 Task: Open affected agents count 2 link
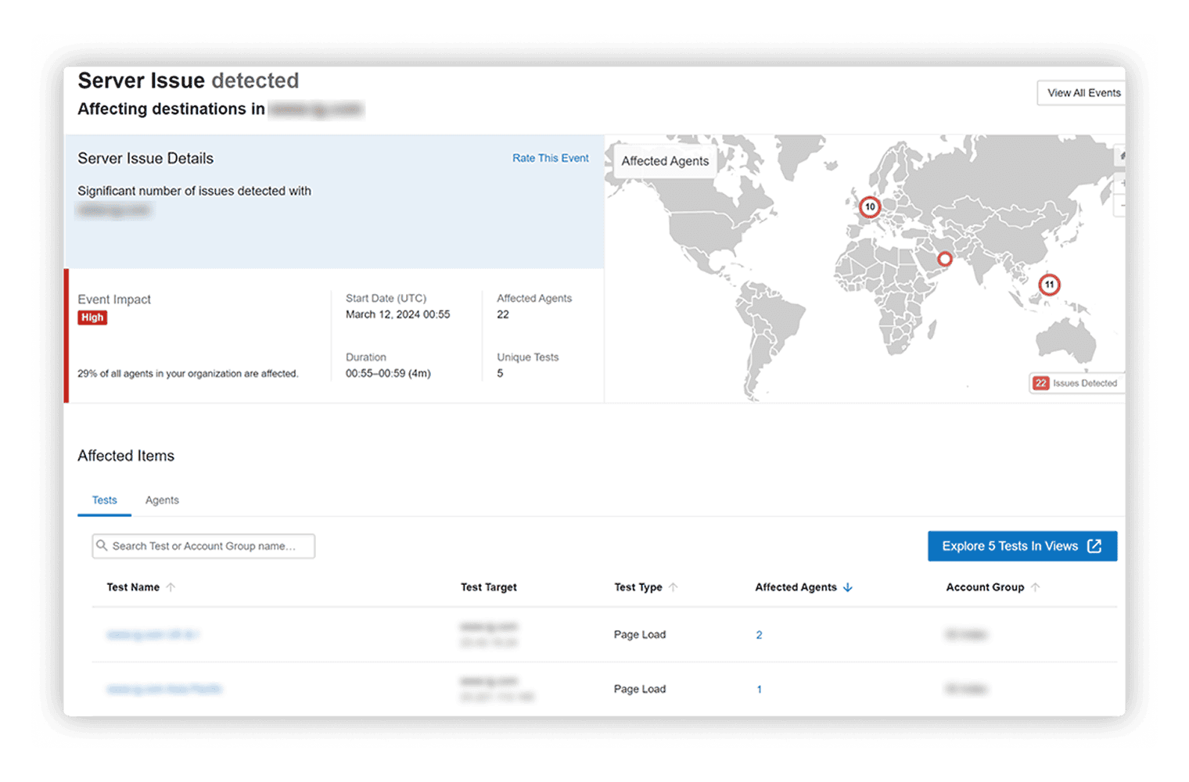(759, 635)
